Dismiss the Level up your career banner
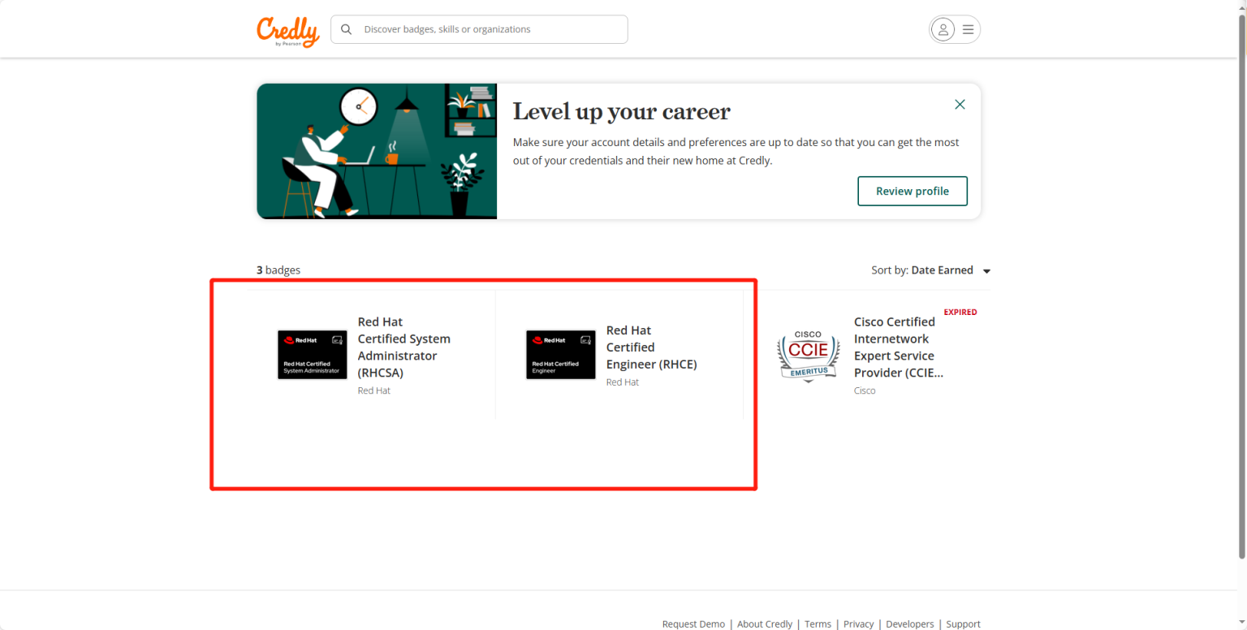The height and width of the screenshot is (630, 1247). pyautogui.click(x=960, y=105)
